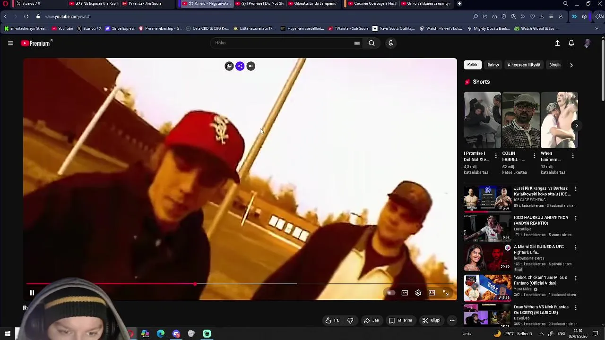
Task: Open the Windows Start menu
Action: pos(8,334)
